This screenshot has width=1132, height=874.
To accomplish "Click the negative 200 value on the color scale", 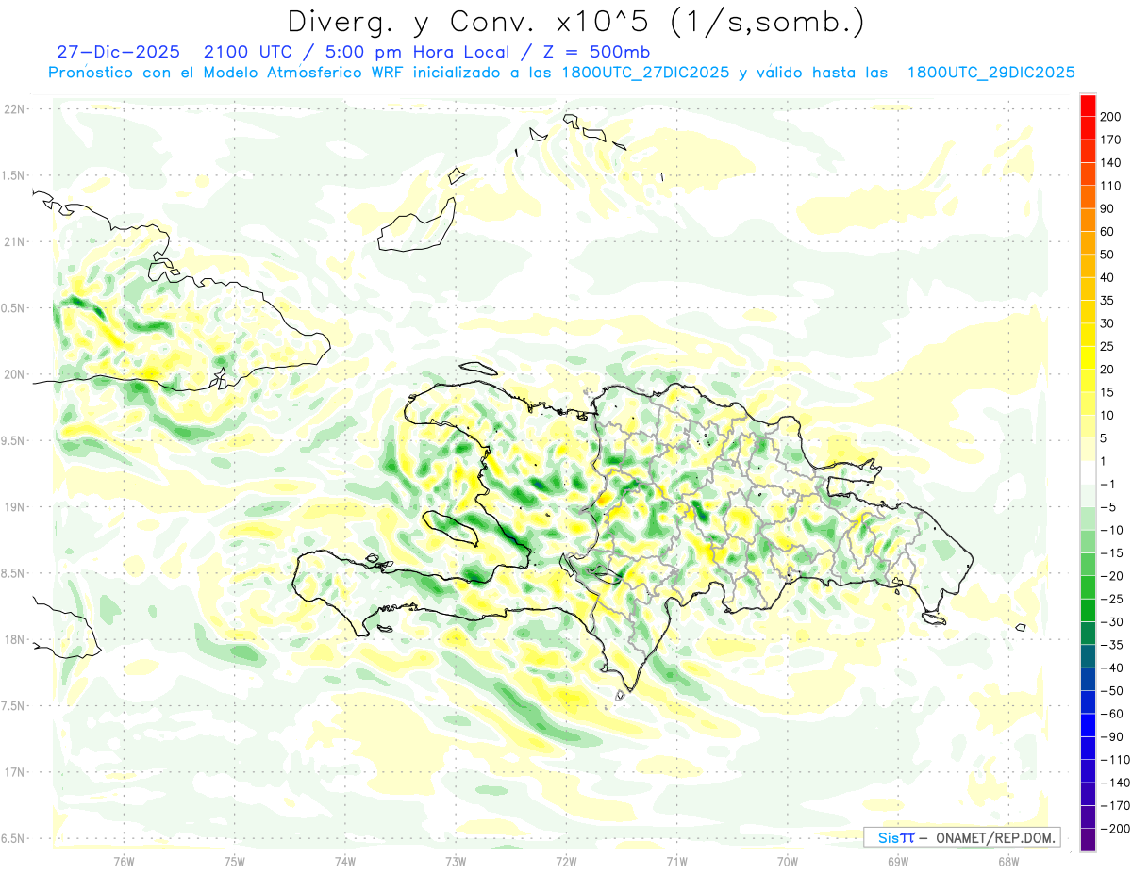I will (1115, 829).
